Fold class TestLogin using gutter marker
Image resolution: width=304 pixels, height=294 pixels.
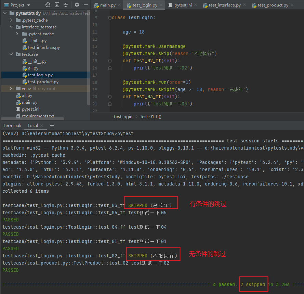click(x=110, y=18)
